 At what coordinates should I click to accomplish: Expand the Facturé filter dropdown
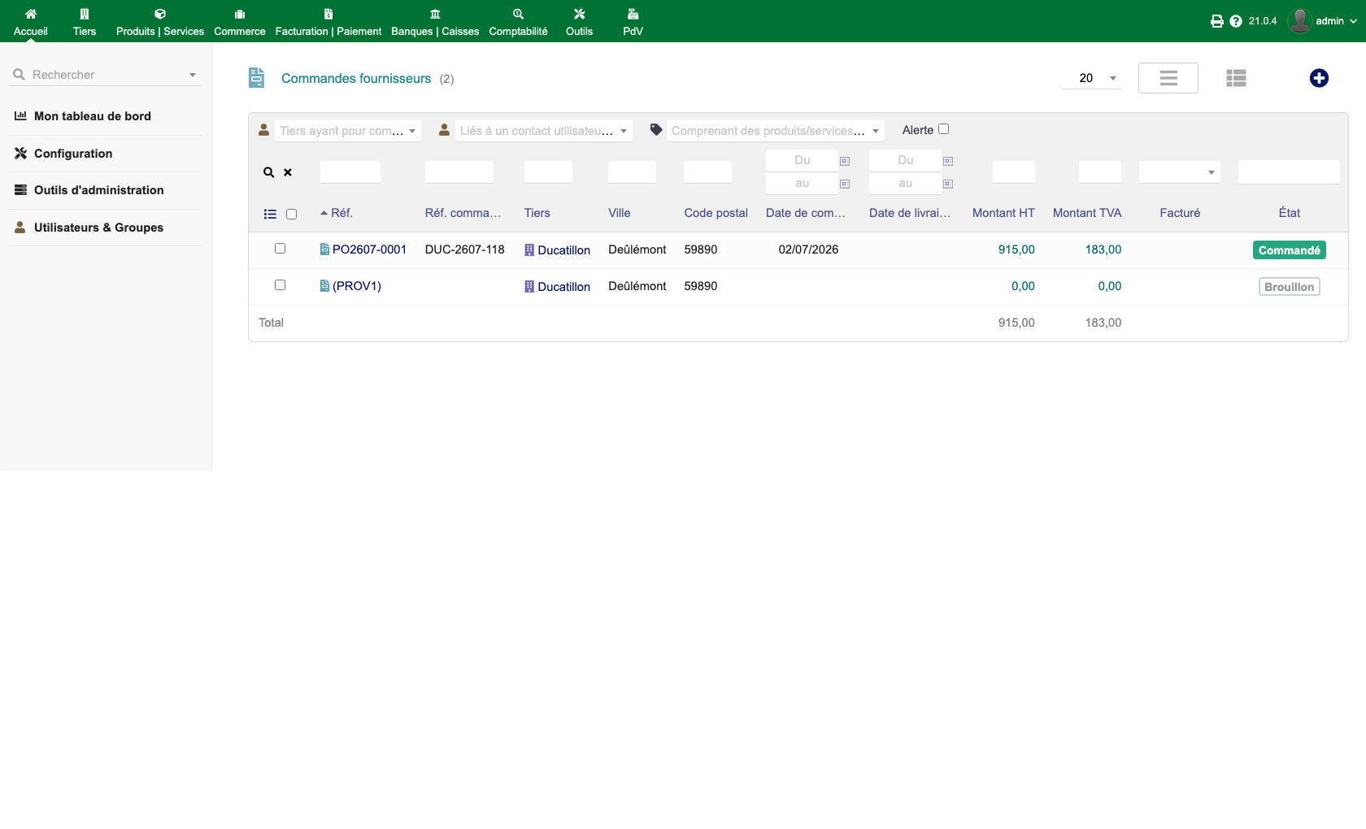(x=1180, y=172)
